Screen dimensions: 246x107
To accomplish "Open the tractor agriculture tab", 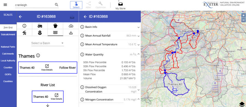I will pyautogui.click(x=40, y=26).
